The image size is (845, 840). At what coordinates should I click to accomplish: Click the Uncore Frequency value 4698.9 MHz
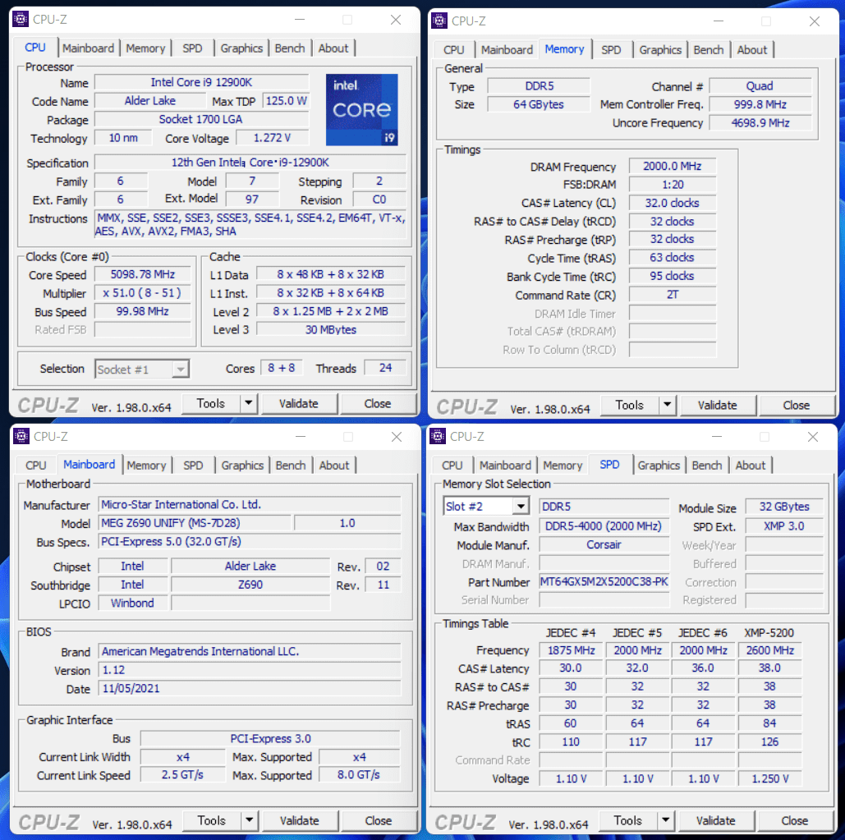[760, 123]
